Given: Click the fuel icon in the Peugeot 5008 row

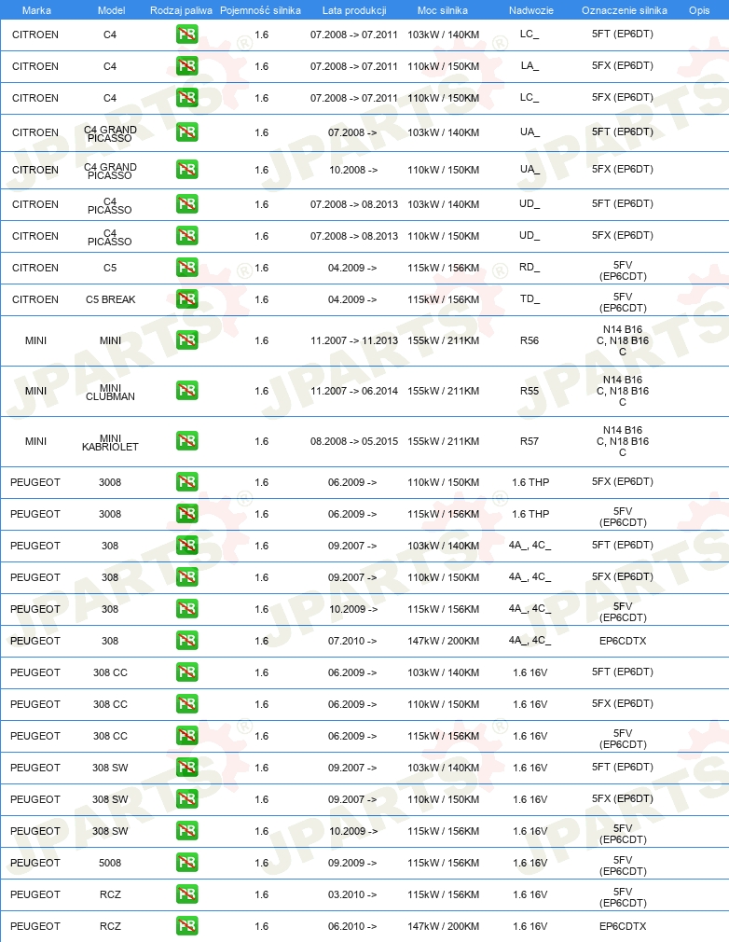Looking at the screenshot, I should click(186, 863).
